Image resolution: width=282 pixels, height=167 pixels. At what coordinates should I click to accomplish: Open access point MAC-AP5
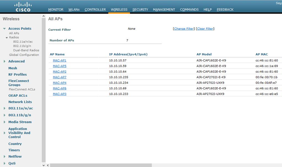click(59, 66)
